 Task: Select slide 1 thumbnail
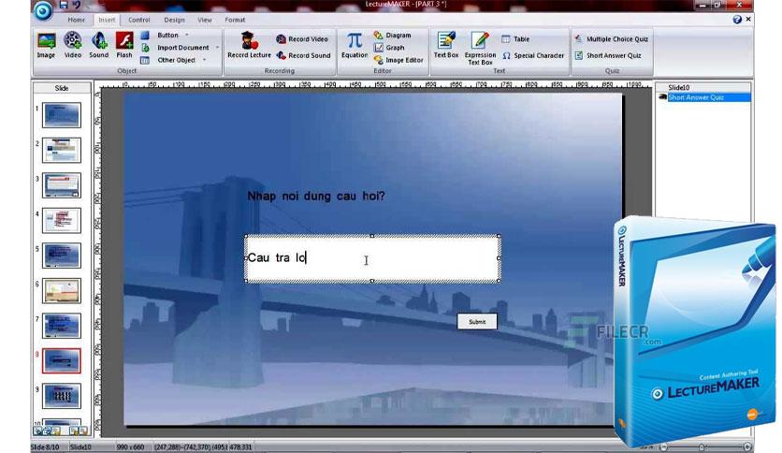tap(62, 115)
